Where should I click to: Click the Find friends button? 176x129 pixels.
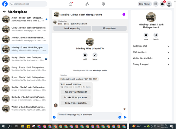click(145, 4)
